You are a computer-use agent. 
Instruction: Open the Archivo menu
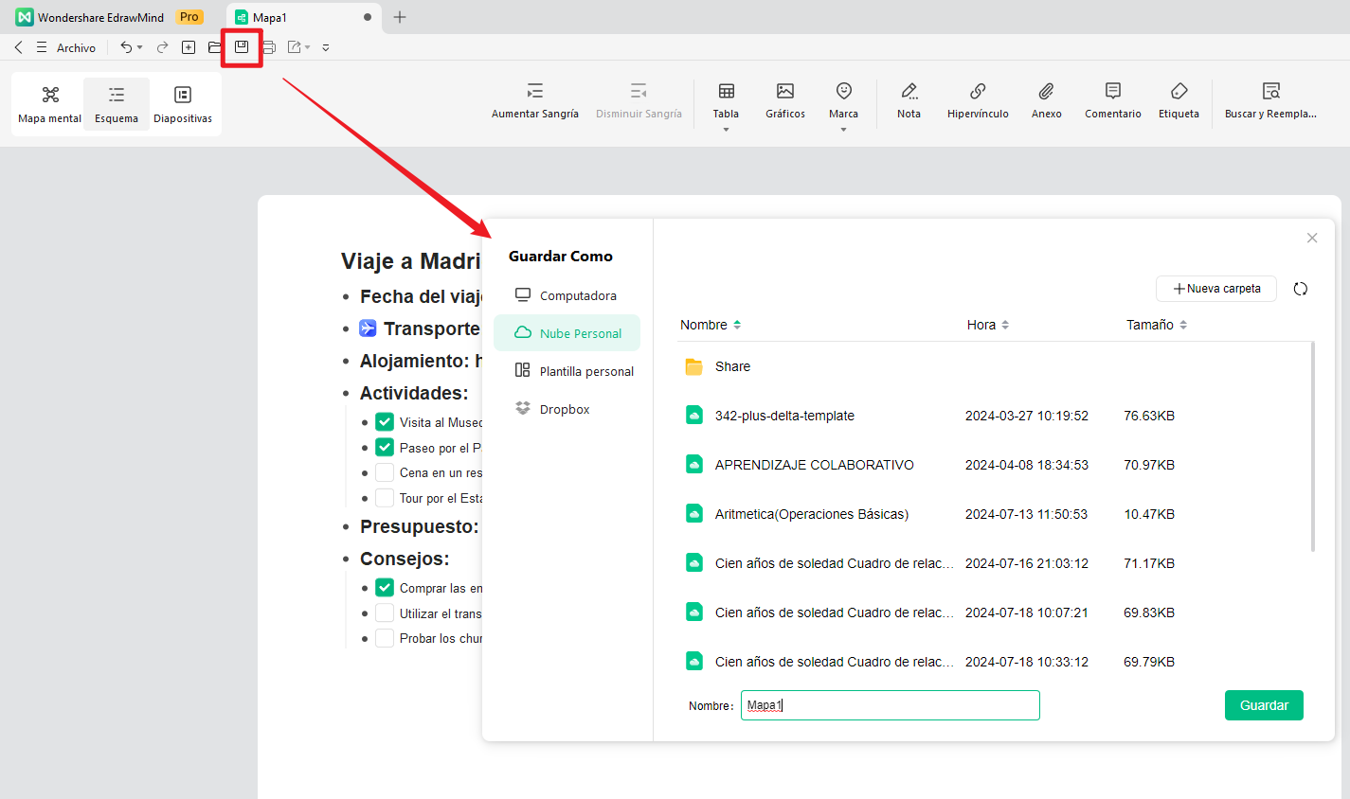(76, 47)
